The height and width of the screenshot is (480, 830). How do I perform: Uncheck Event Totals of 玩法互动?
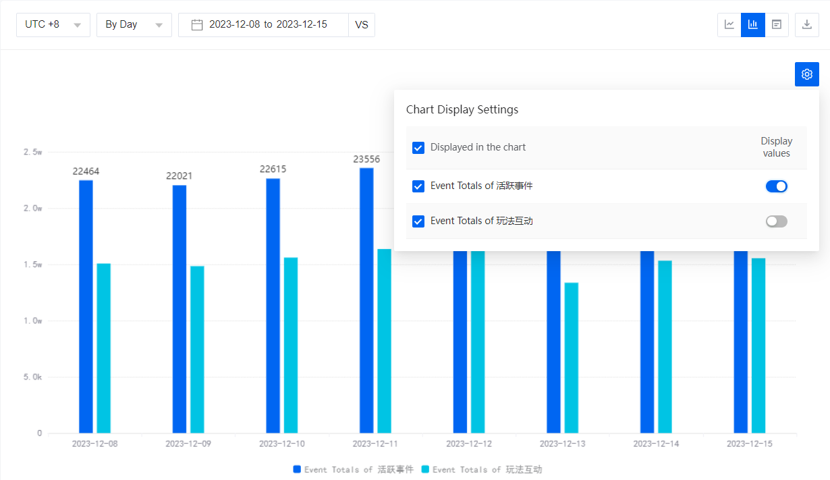point(418,221)
